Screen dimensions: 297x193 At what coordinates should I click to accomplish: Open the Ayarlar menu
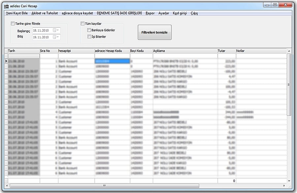(164, 13)
